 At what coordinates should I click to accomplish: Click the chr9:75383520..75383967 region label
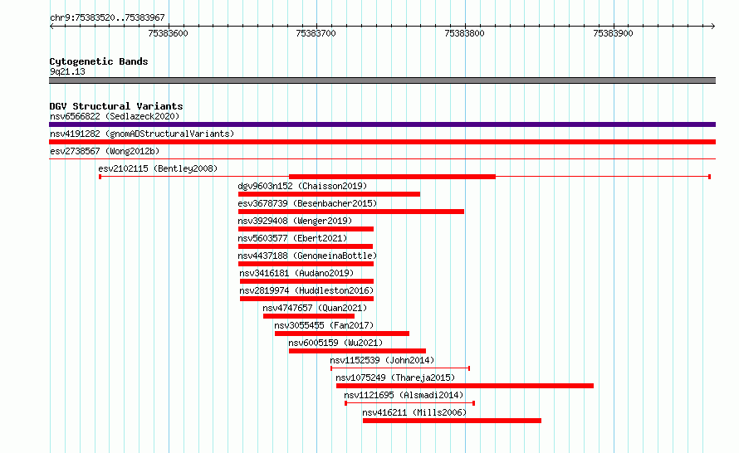pyautogui.click(x=107, y=17)
